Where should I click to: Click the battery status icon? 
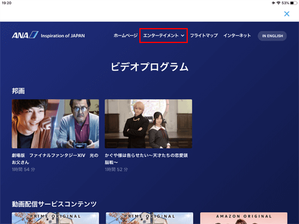click(x=294, y=3)
